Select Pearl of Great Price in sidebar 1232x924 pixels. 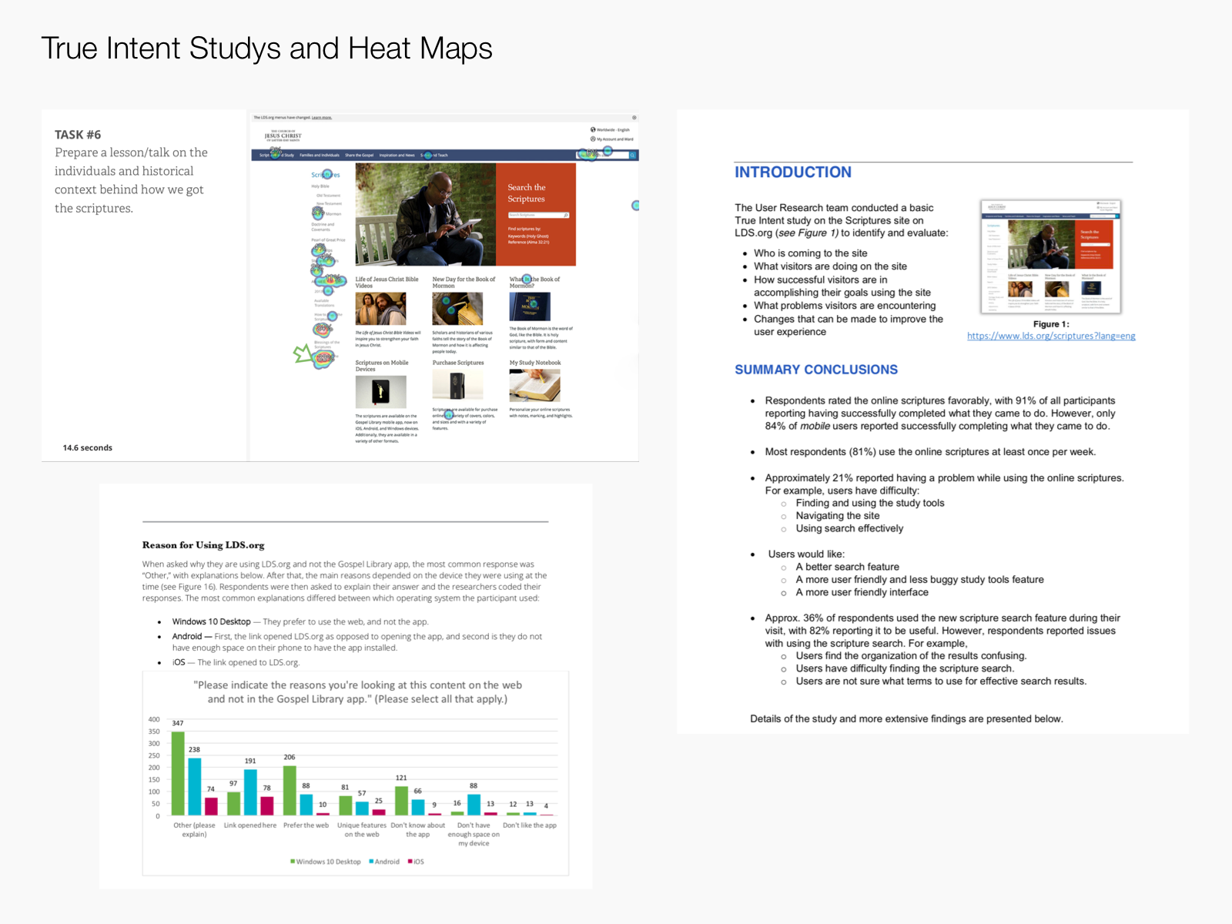pos(328,239)
